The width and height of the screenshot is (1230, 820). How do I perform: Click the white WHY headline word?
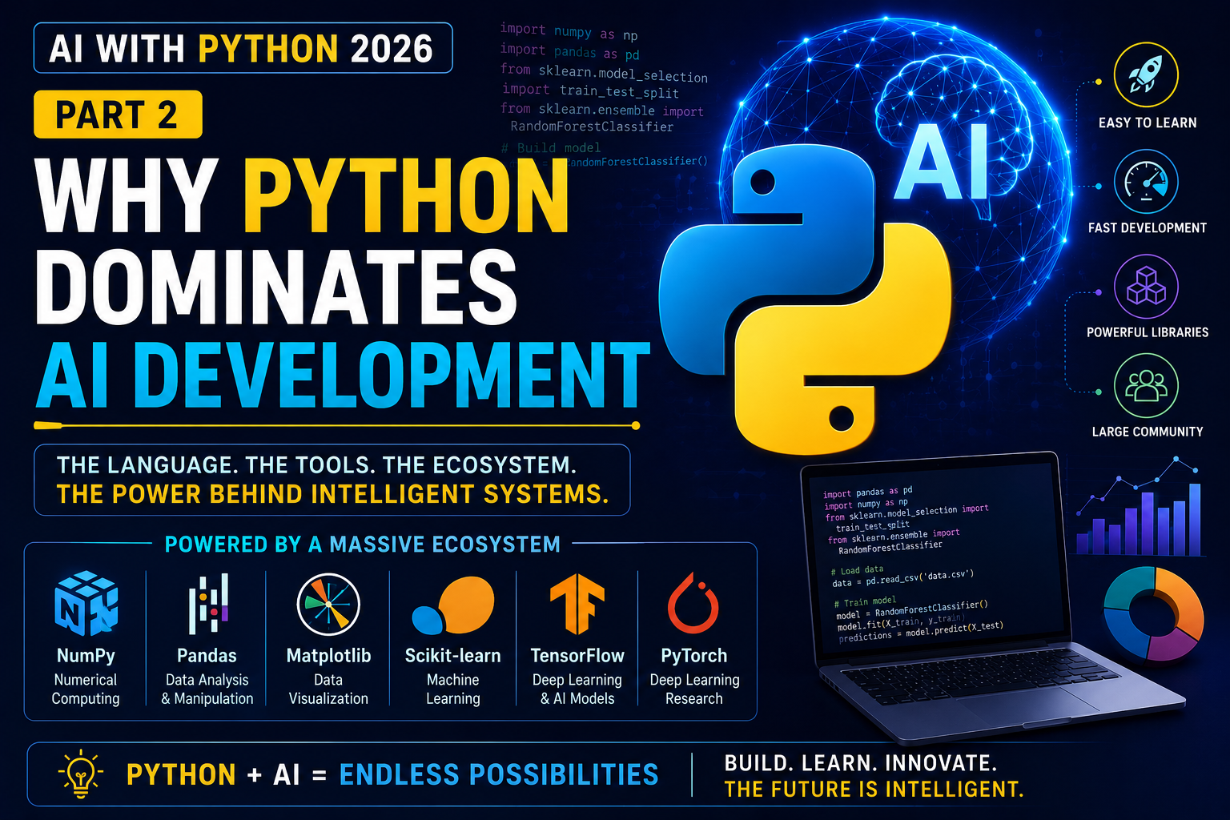[x=128, y=196]
